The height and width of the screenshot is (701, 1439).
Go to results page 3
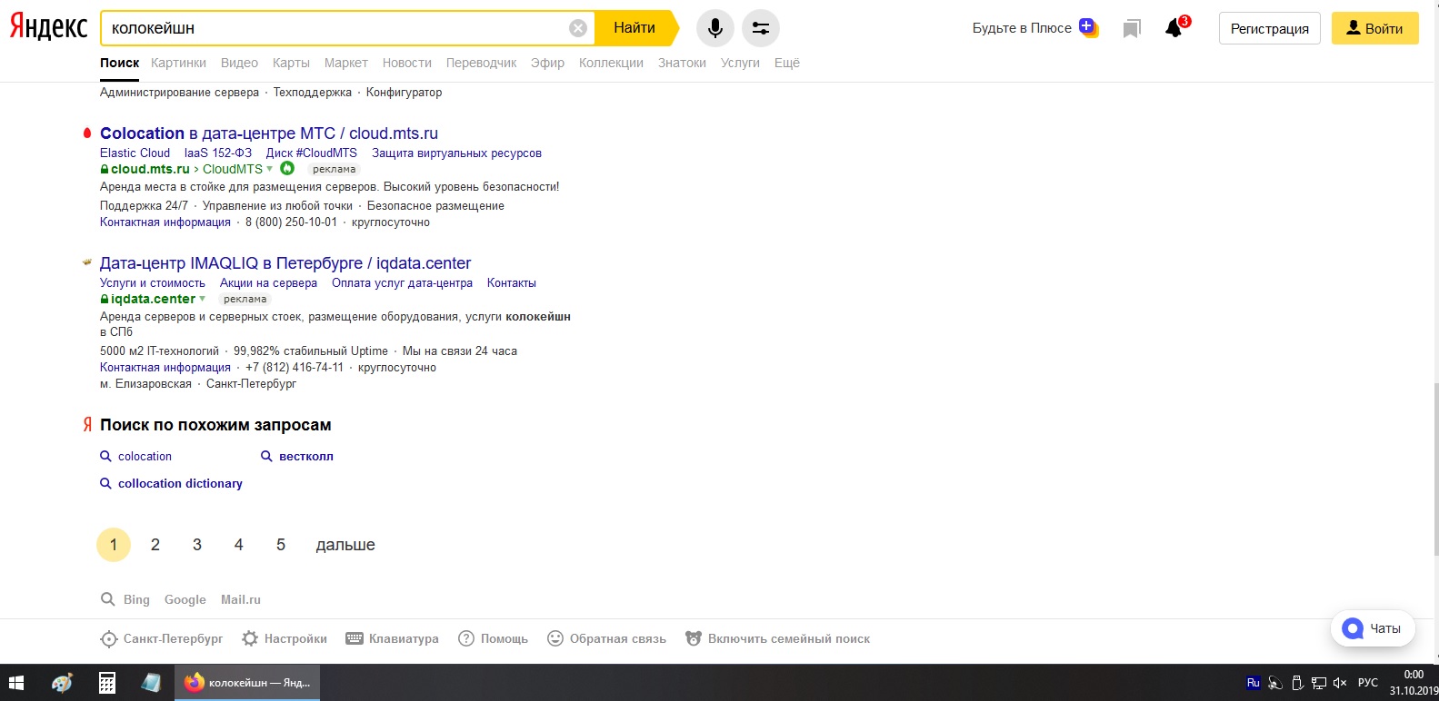click(197, 545)
